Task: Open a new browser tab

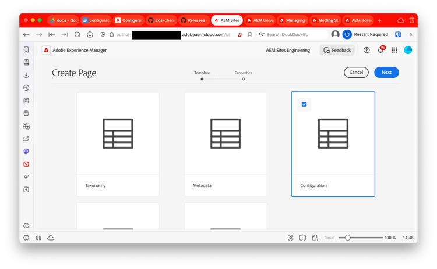Action: 379,20
